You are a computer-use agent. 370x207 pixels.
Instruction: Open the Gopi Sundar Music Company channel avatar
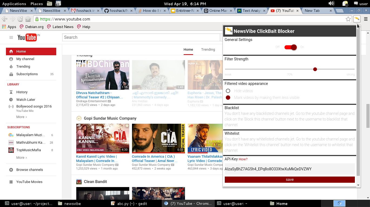[79, 118]
